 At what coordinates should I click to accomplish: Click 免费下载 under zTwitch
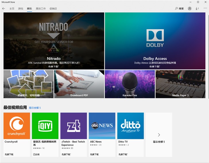tap(66, 154)
